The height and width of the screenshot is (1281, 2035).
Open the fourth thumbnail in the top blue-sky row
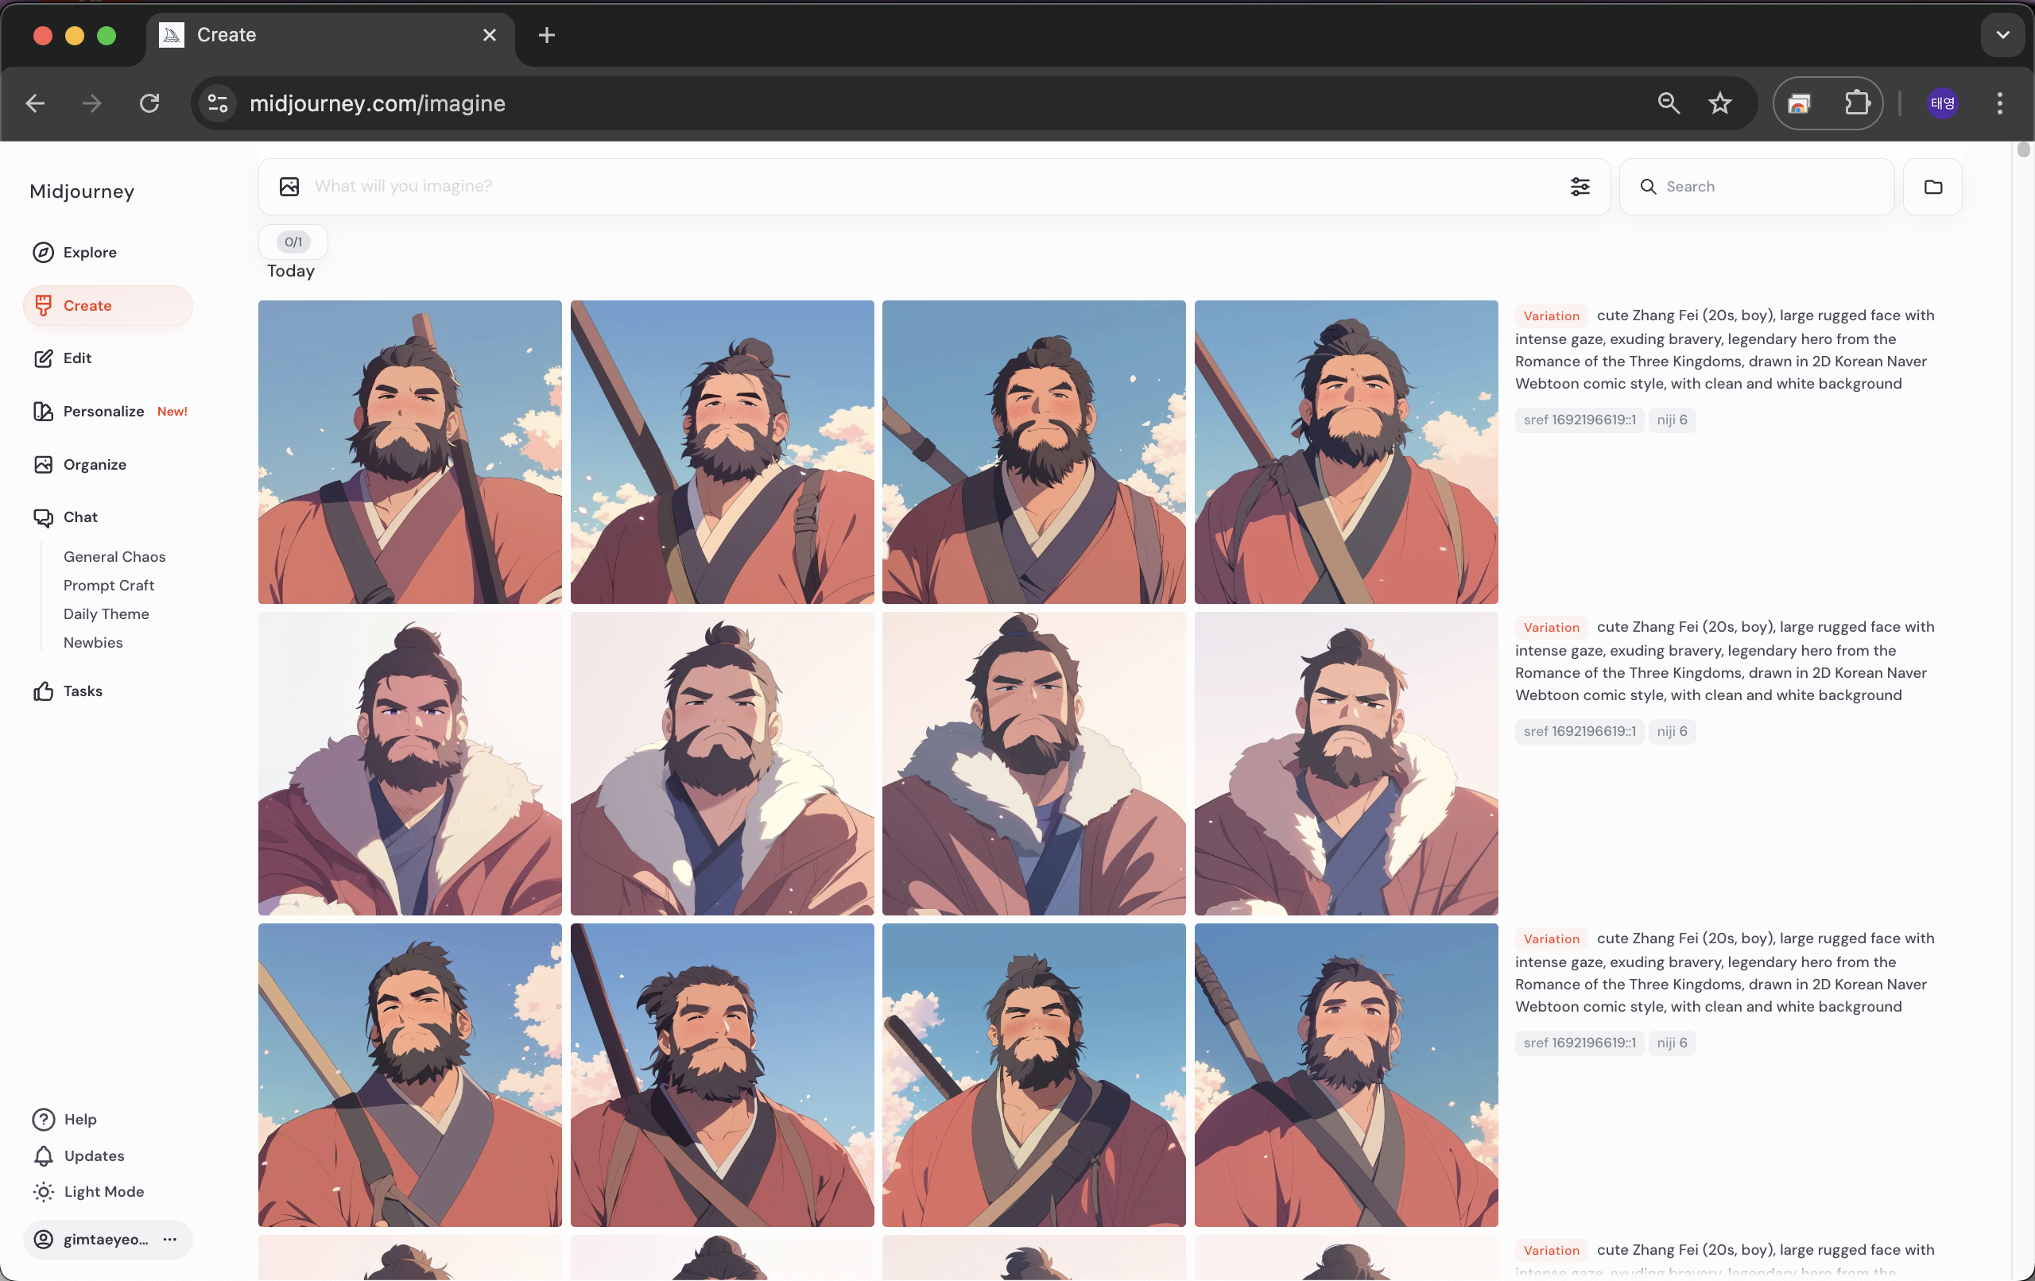coord(1347,452)
